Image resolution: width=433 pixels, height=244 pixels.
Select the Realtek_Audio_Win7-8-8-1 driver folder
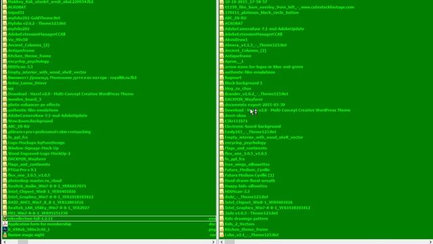47,186
